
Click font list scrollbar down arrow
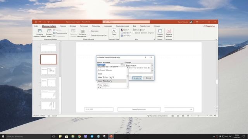click(x=127, y=87)
